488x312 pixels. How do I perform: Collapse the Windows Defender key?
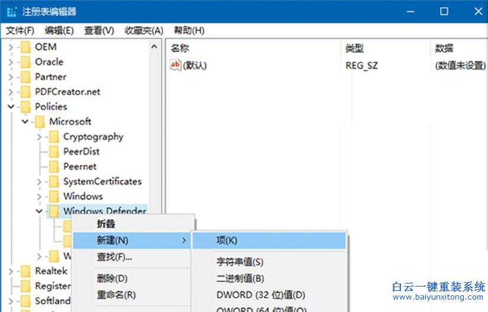pyautogui.click(x=39, y=211)
